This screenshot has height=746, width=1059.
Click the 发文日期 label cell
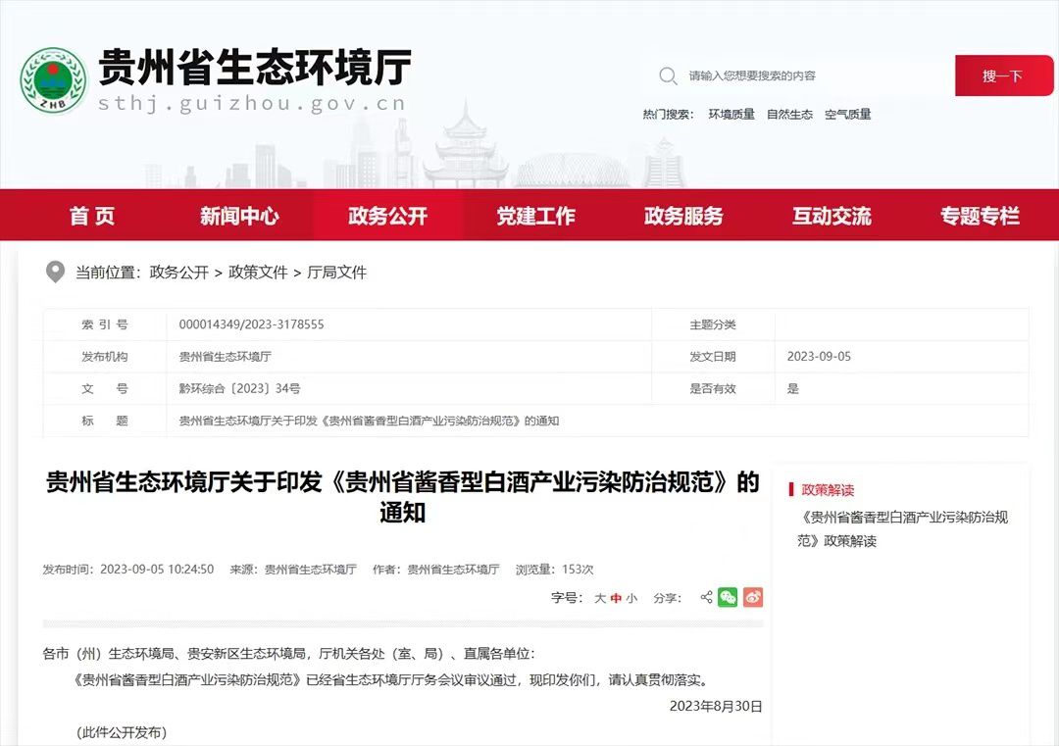point(713,356)
